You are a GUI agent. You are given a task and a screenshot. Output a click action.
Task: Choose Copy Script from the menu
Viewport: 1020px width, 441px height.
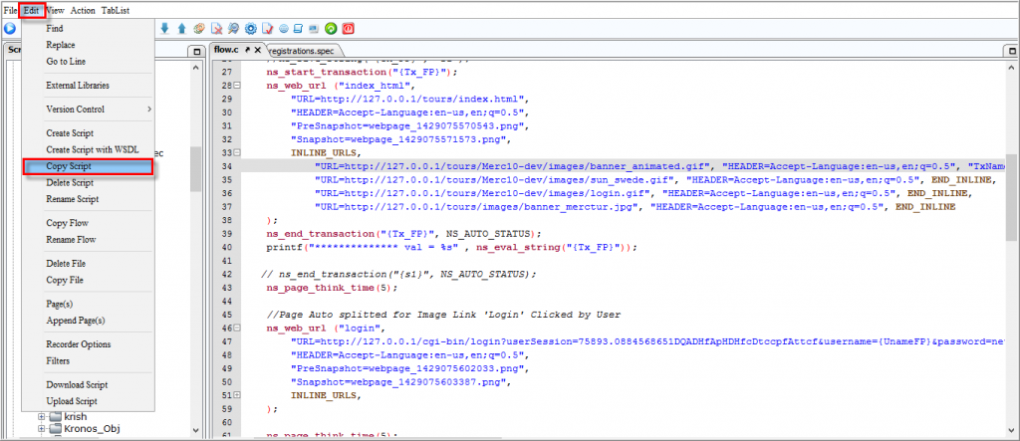(88, 166)
